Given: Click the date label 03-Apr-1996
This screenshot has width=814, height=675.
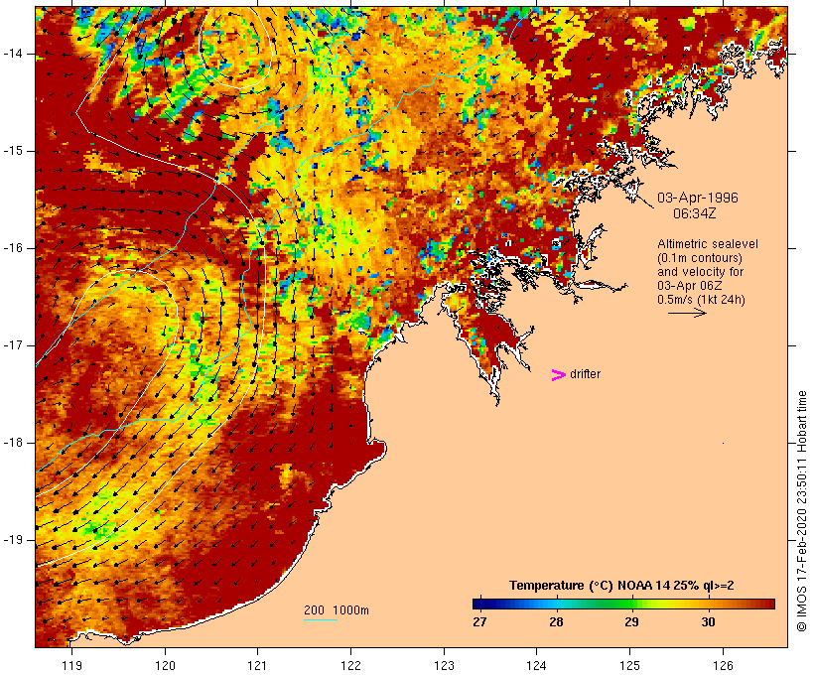Looking at the screenshot, I should (x=697, y=198).
